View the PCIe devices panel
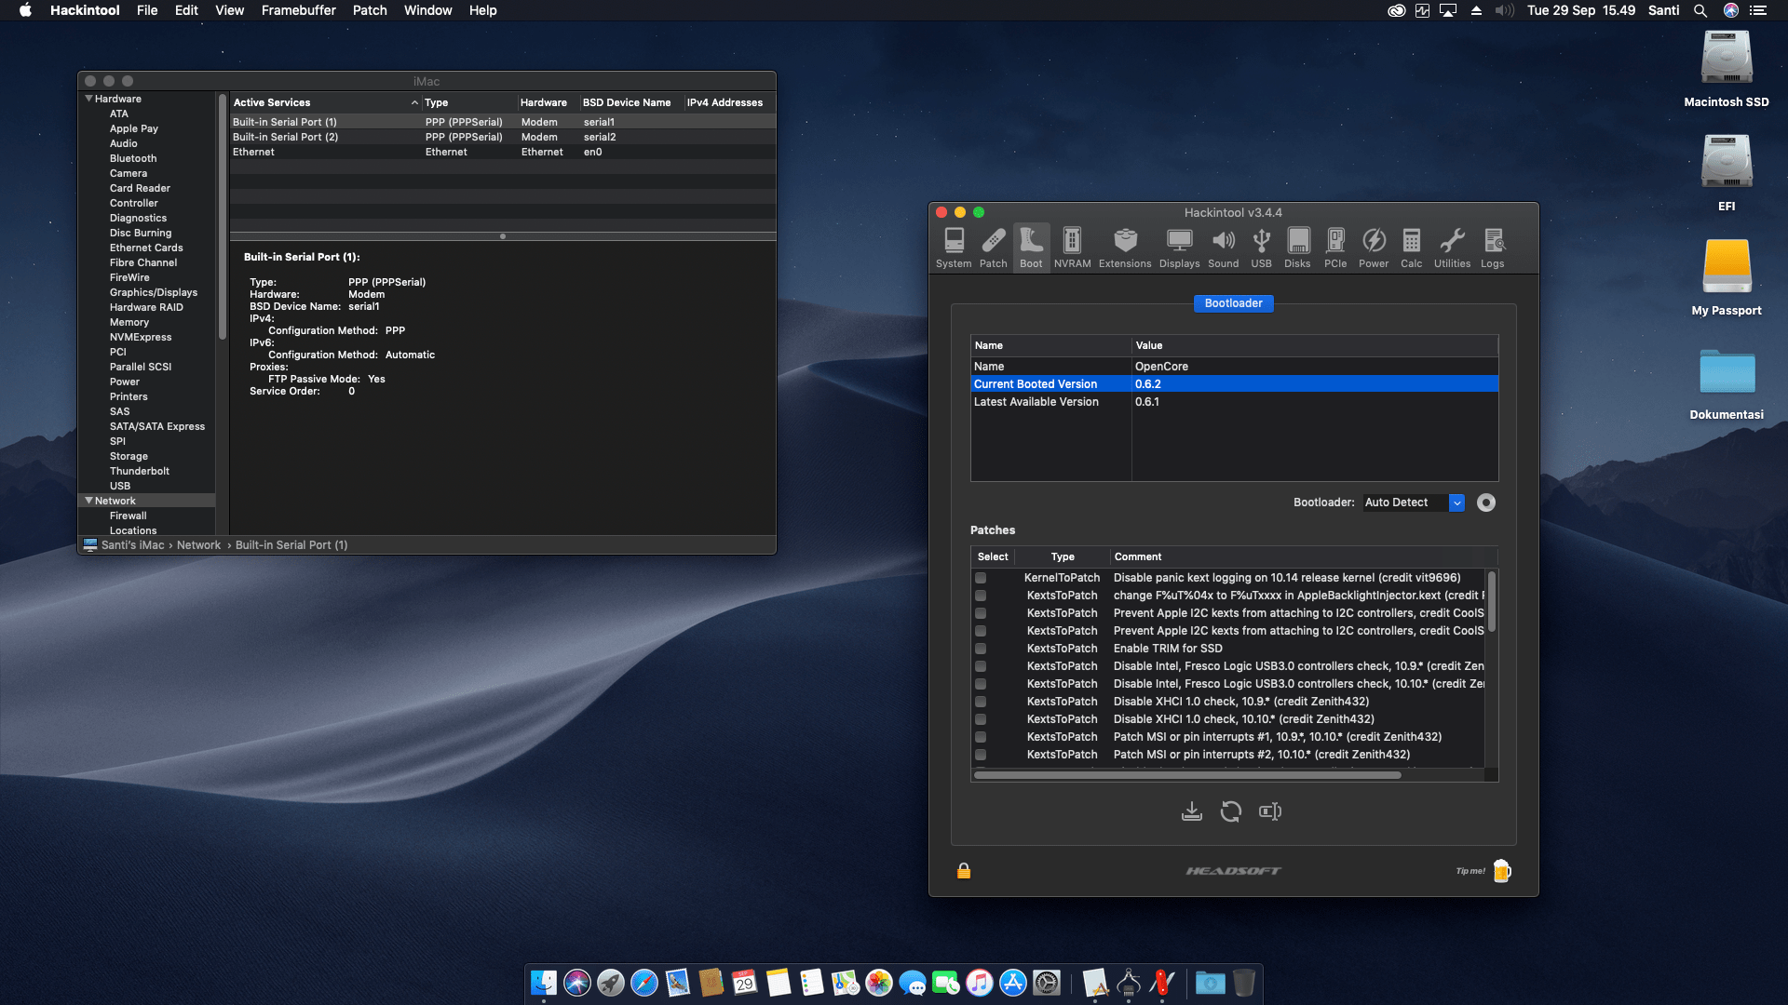The width and height of the screenshot is (1788, 1005). tap(1335, 247)
